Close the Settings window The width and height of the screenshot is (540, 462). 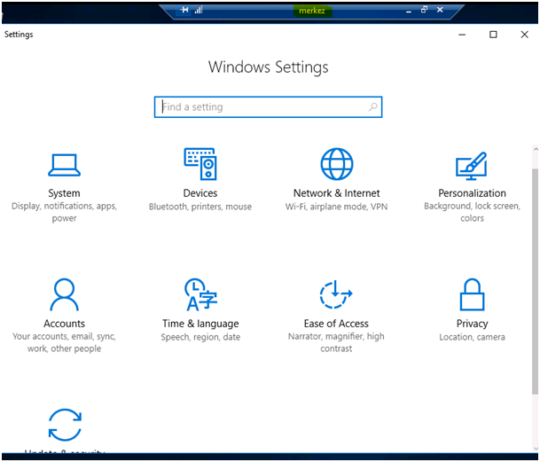524,35
